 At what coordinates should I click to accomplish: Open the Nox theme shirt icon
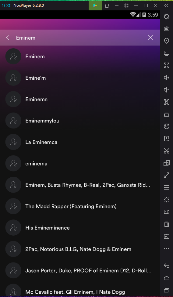click(107, 5)
